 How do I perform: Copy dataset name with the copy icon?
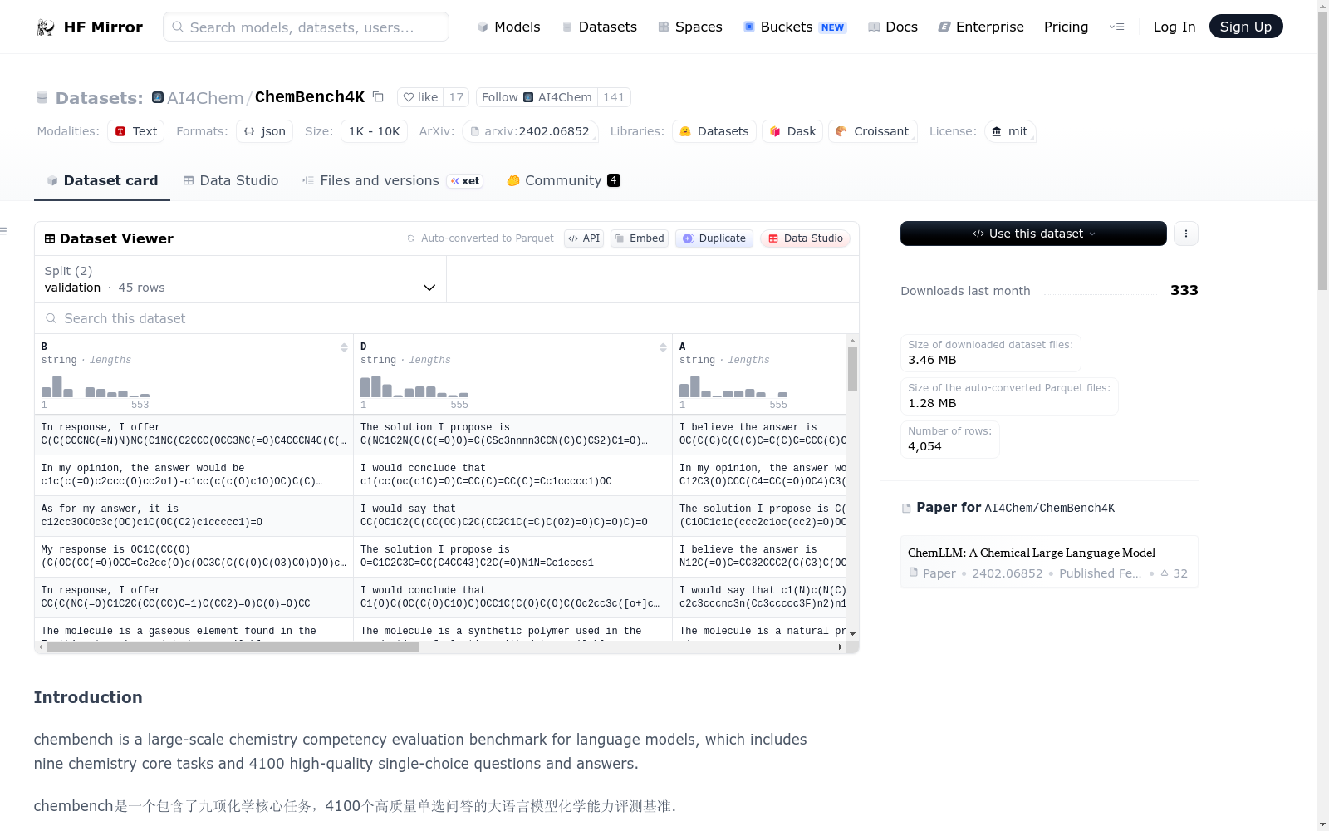378,97
